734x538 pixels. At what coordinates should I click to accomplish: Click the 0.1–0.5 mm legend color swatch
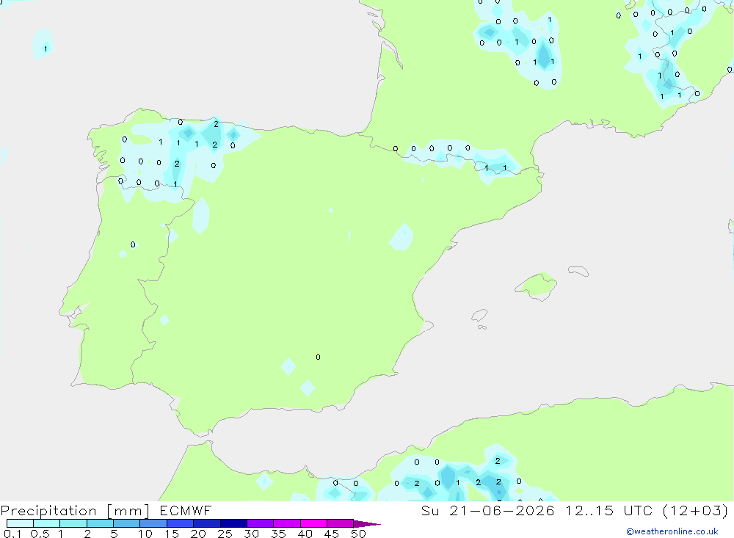(20, 523)
